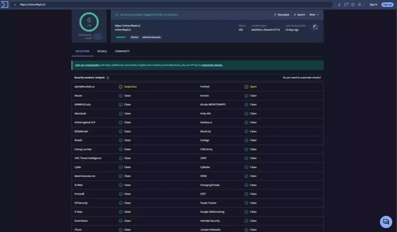
Task: Click the Sign in link
Action: [373, 5]
